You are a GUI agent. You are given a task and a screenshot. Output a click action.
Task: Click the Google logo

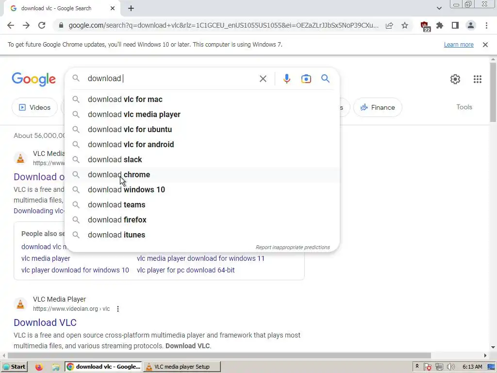33,79
